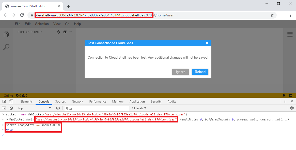Open the Explorer more actions ellipsis
Viewport: 296px width, 150px height.
click(71, 32)
